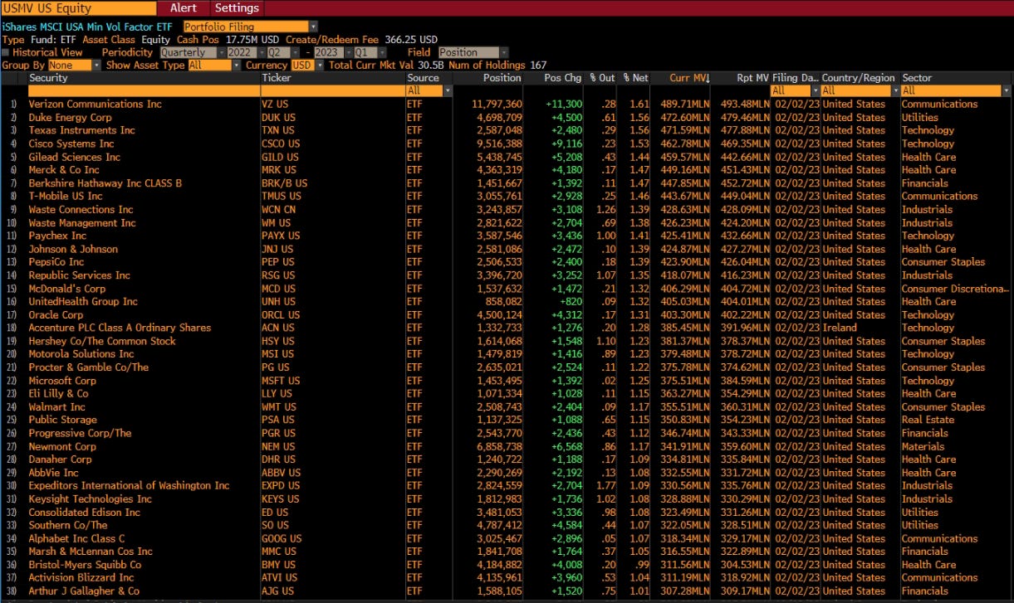Select Walmart Inc row
The image size is (1014, 603).
(x=507, y=406)
